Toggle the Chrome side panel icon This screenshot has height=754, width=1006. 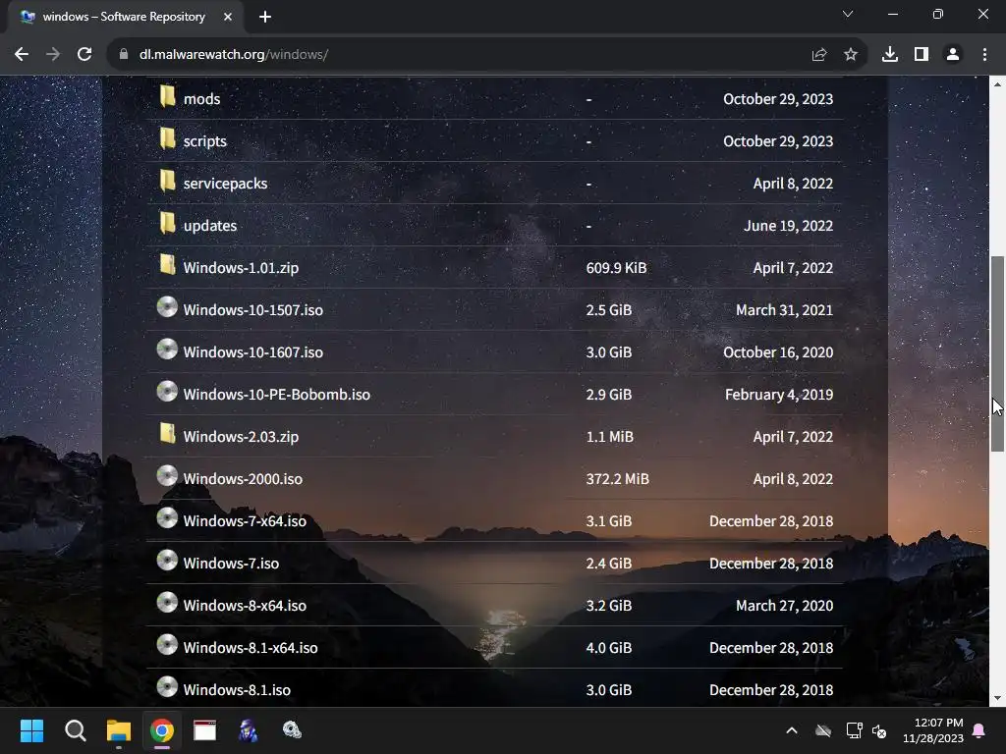pyautogui.click(x=922, y=55)
